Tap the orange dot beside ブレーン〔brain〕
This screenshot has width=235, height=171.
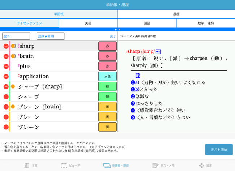(x=13, y=107)
